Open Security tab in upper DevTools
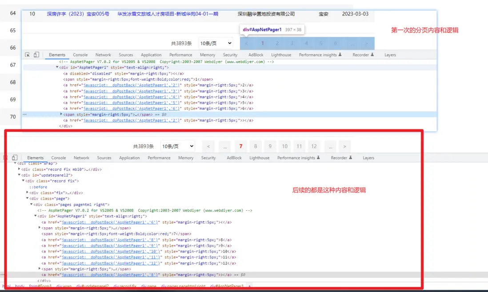 coord(230,55)
